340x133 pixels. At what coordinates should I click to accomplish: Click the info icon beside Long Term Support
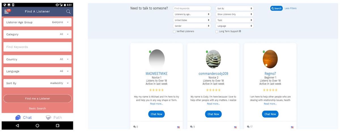(240, 31)
